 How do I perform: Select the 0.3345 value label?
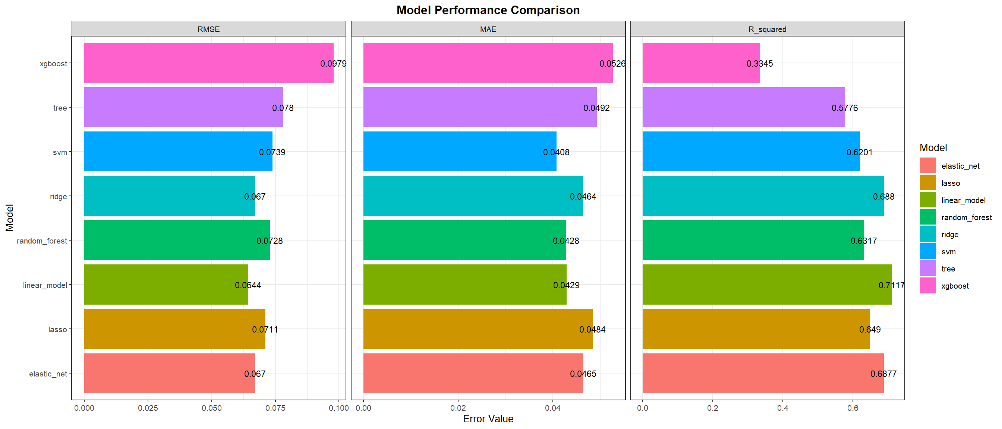point(759,64)
